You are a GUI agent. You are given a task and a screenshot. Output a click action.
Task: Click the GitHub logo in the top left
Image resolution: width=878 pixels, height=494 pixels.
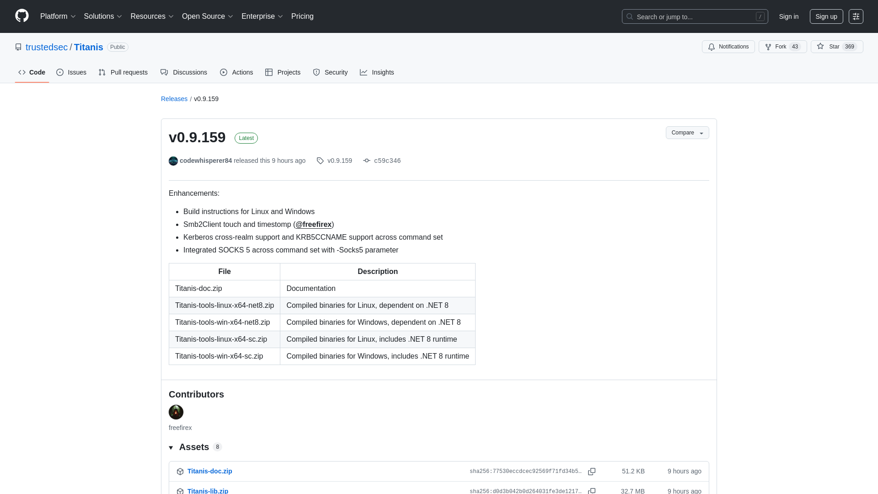(x=21, y=16)
